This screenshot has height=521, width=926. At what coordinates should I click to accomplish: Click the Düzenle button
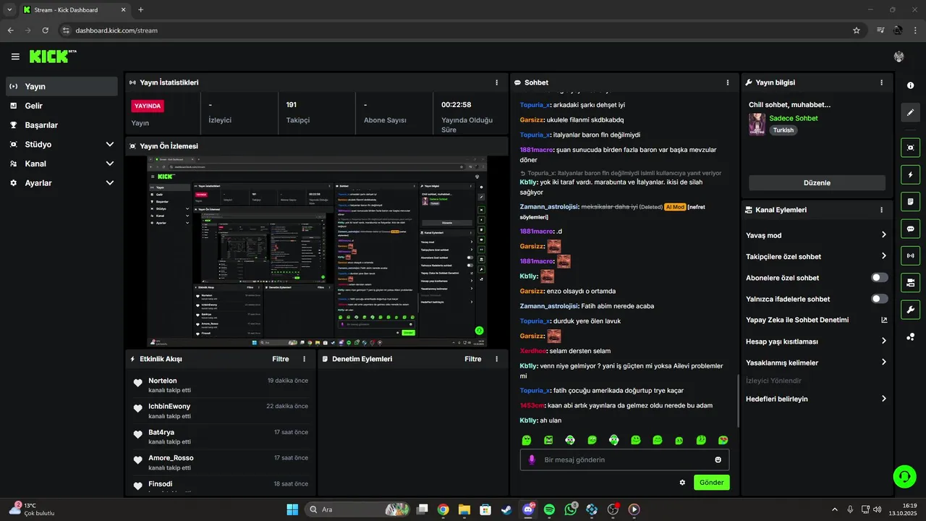[817, 183]
